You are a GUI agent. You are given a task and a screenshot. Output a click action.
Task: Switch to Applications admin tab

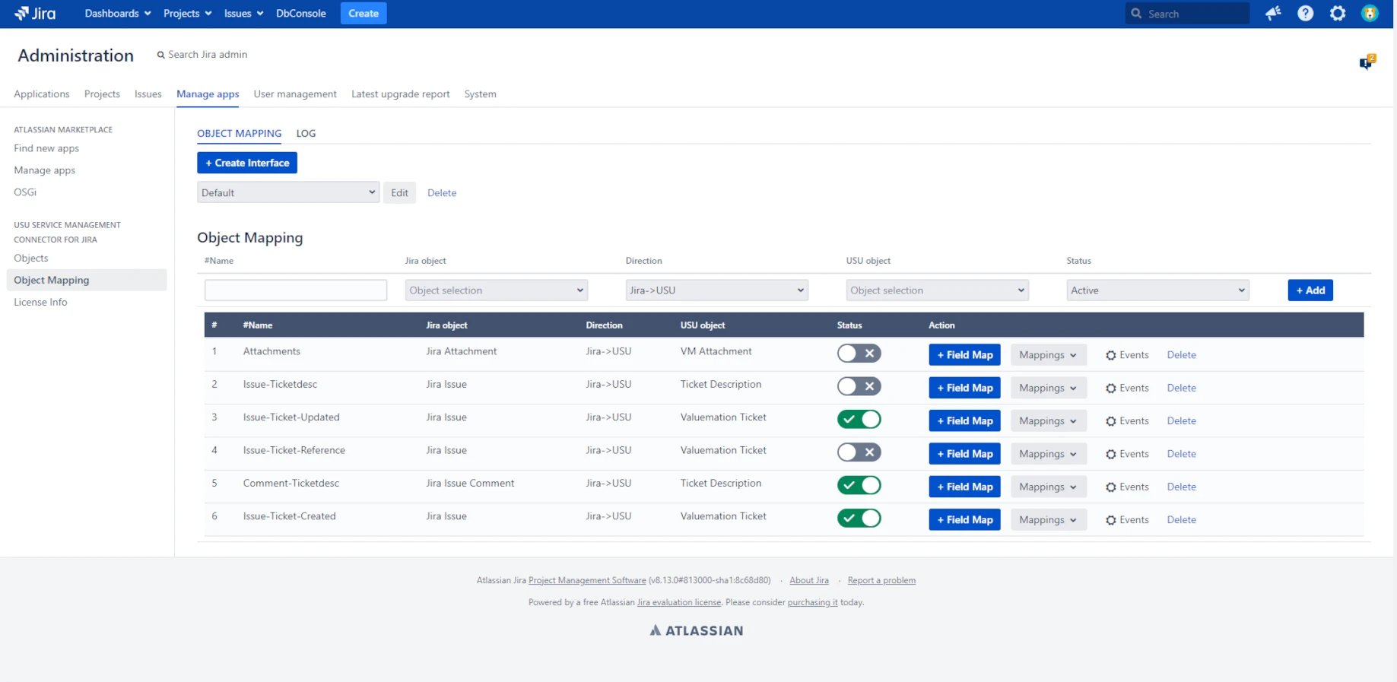click(x=42, y=94)
